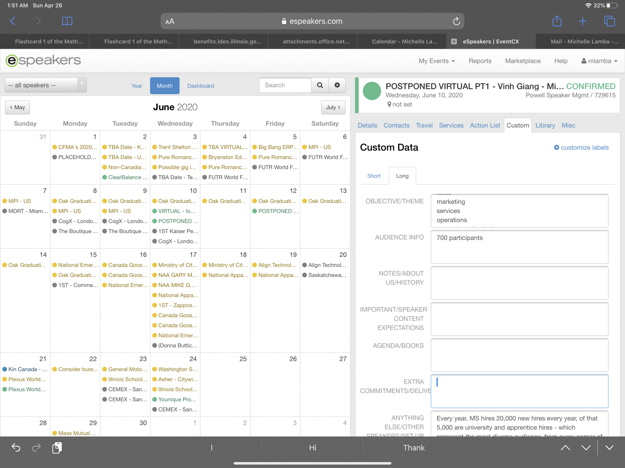The height and width of the screenshot is (468, 625).
Task: Open the CFMA's 2020 event on June 1
Action: (75, 147)
